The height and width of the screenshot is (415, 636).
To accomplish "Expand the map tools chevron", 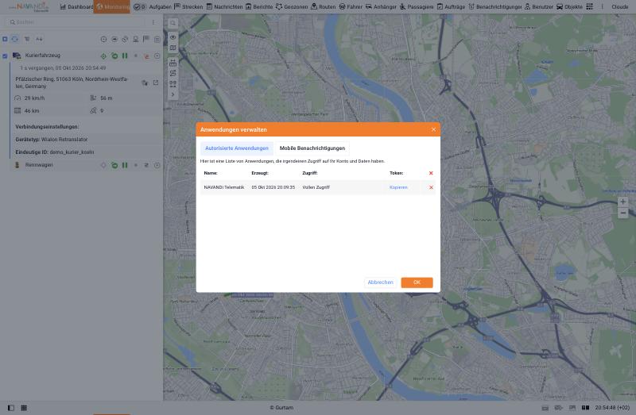I will pos(173,94).
